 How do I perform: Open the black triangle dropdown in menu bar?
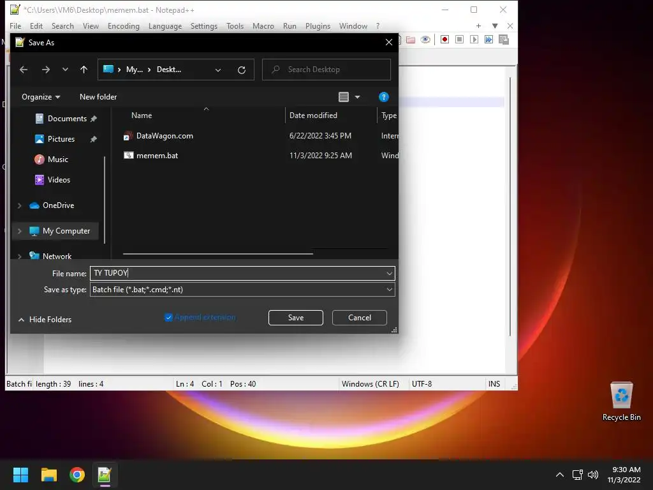pos(495,26)
